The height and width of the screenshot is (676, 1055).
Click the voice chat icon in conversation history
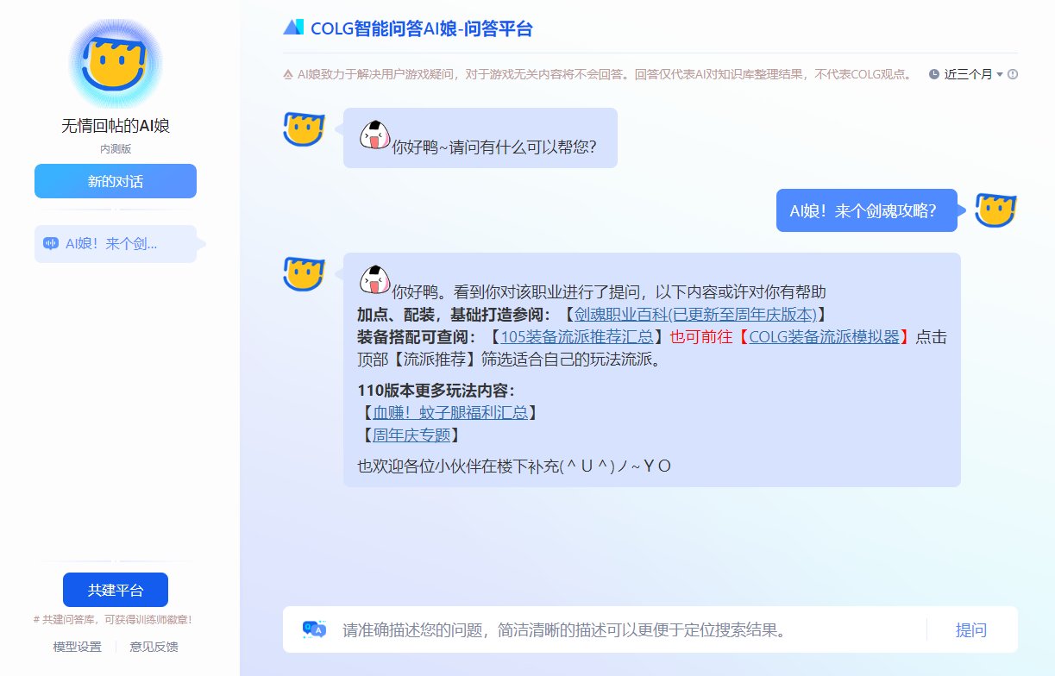(x=51, y=244)
